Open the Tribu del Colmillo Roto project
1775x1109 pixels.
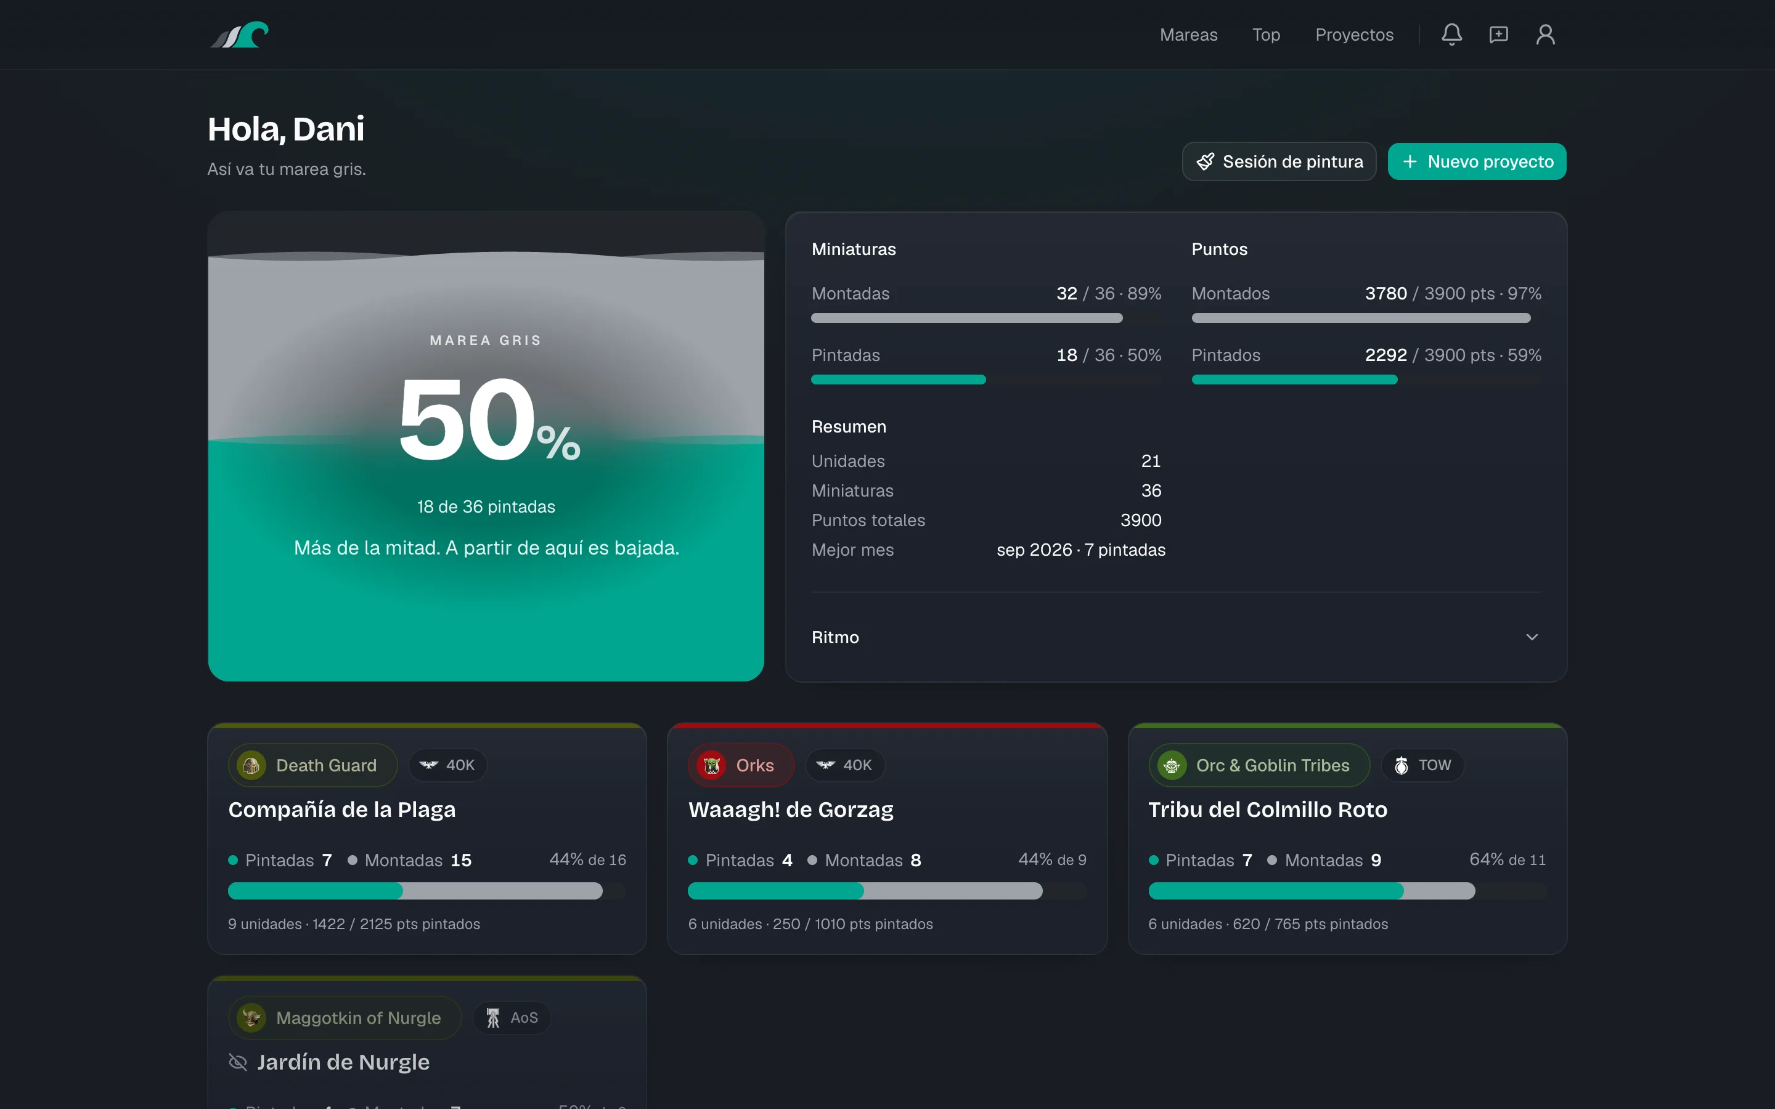1267,809
